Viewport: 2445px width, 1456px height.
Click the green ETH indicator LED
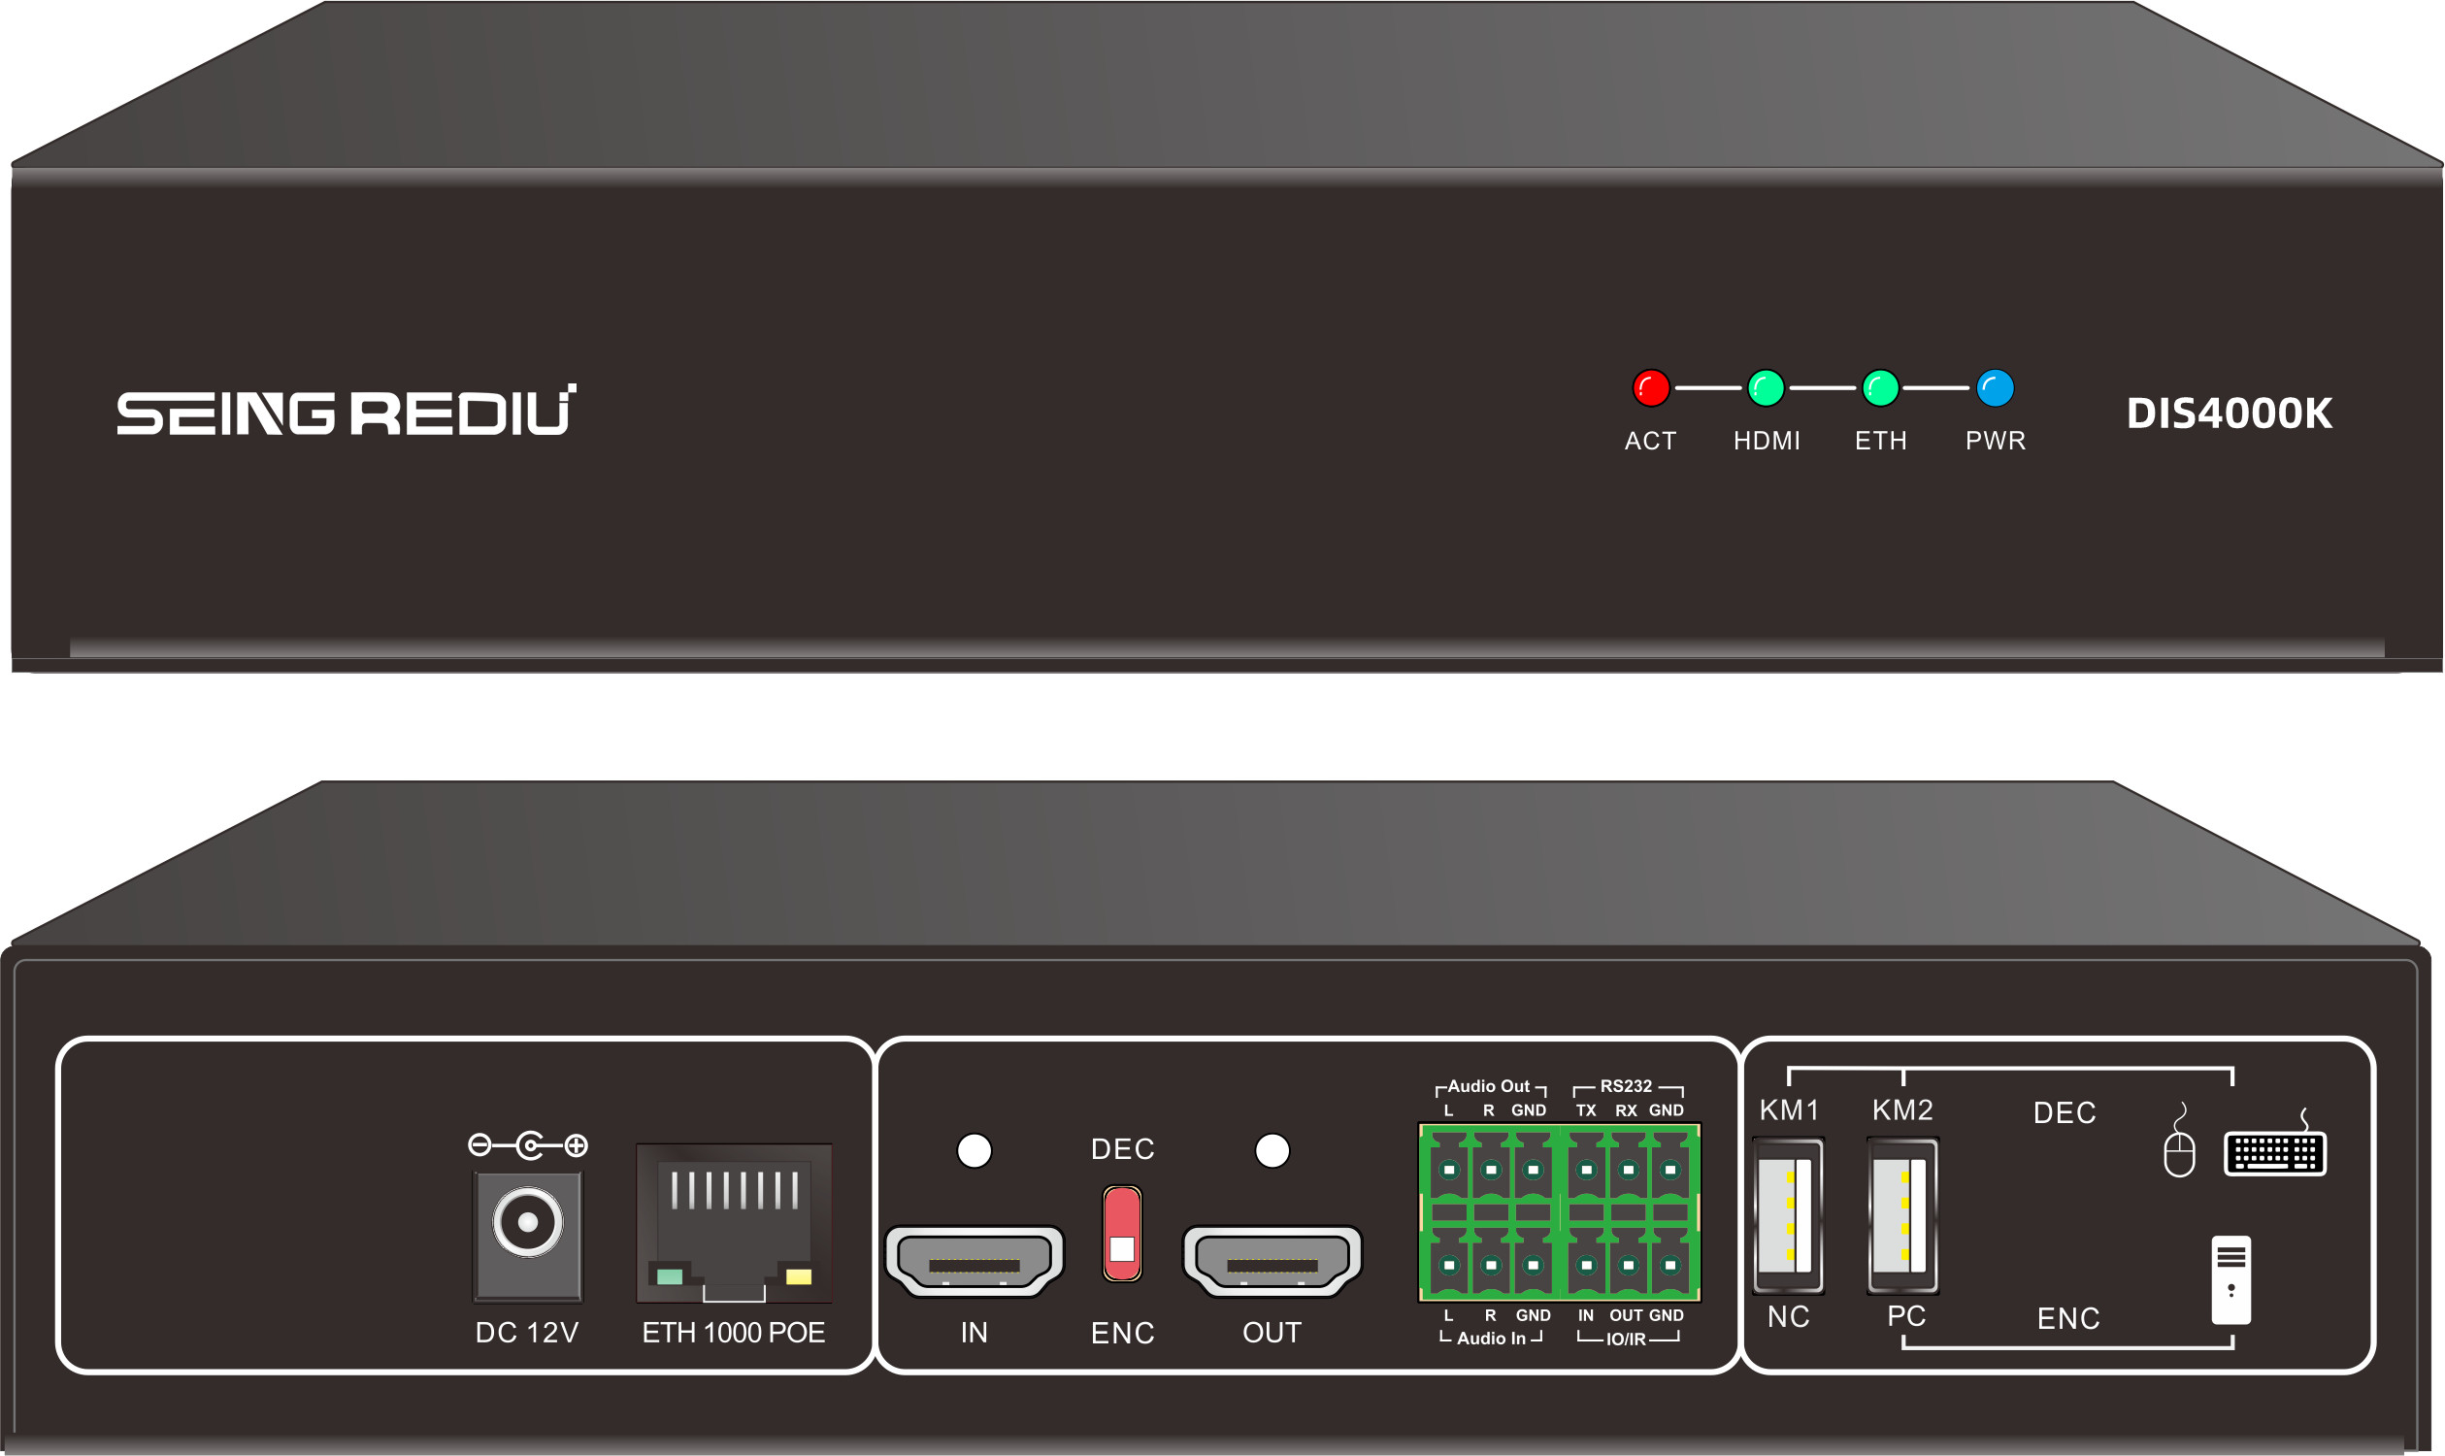[x=1880, y=387]
